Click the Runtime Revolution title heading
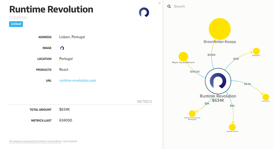Image resolution: width=274 pixels, height=149 pixels. tap(51, 9)
